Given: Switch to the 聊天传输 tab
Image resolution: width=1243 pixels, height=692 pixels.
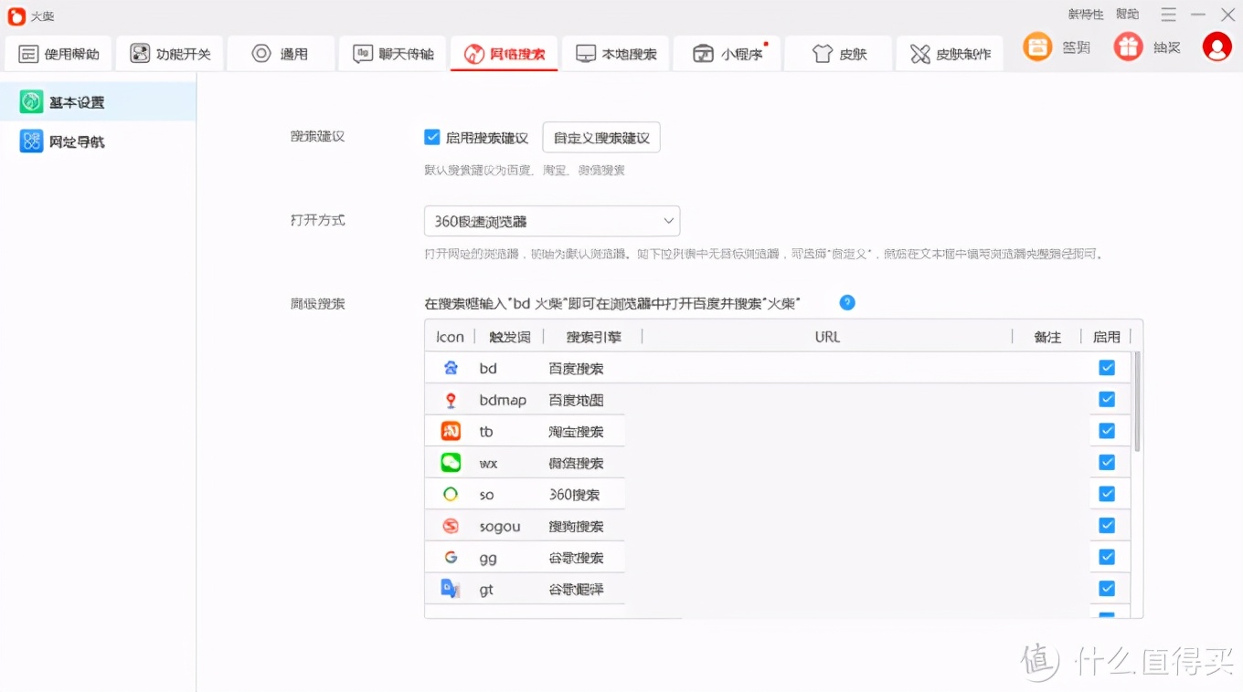Looking at the screenshot, I should point(392,53).
